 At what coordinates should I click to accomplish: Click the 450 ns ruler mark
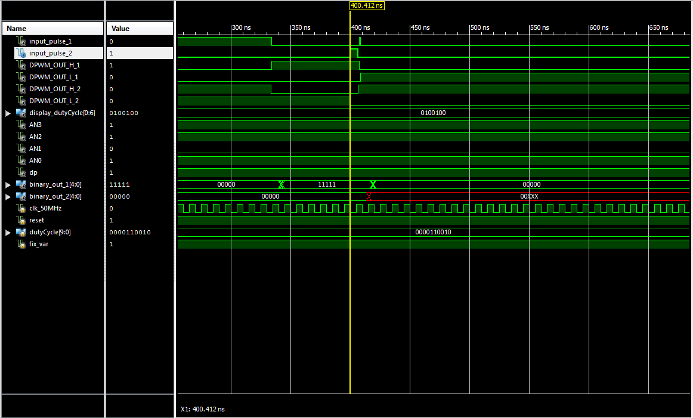pos(420,27)
